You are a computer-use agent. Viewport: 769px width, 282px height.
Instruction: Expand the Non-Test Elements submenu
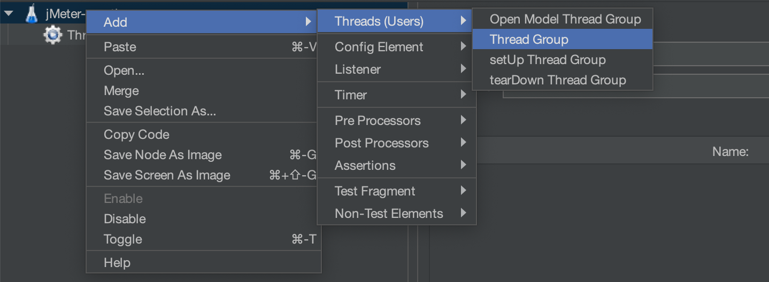pyautogui.click(x=389, y=214)
